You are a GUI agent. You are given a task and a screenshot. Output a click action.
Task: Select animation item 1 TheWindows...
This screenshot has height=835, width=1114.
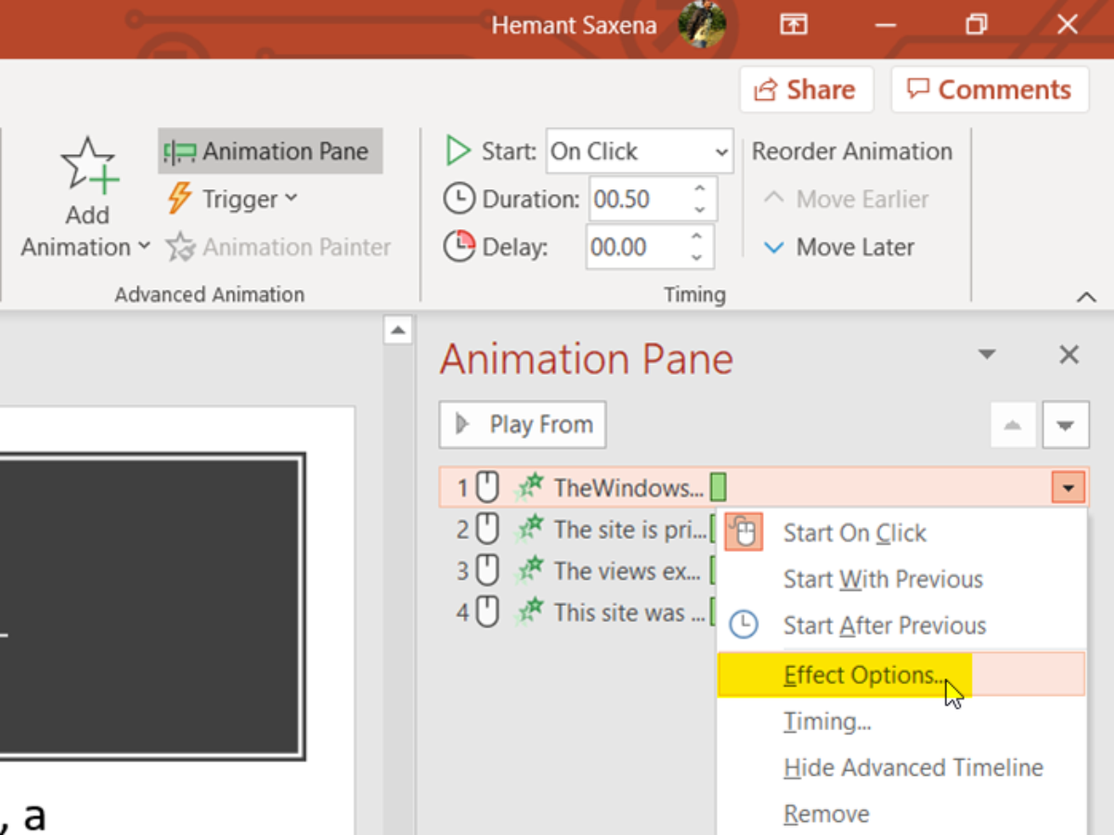tap(763, 487)
